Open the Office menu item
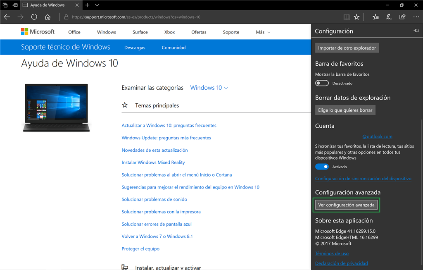423x270 pixels. pos(74,32)
